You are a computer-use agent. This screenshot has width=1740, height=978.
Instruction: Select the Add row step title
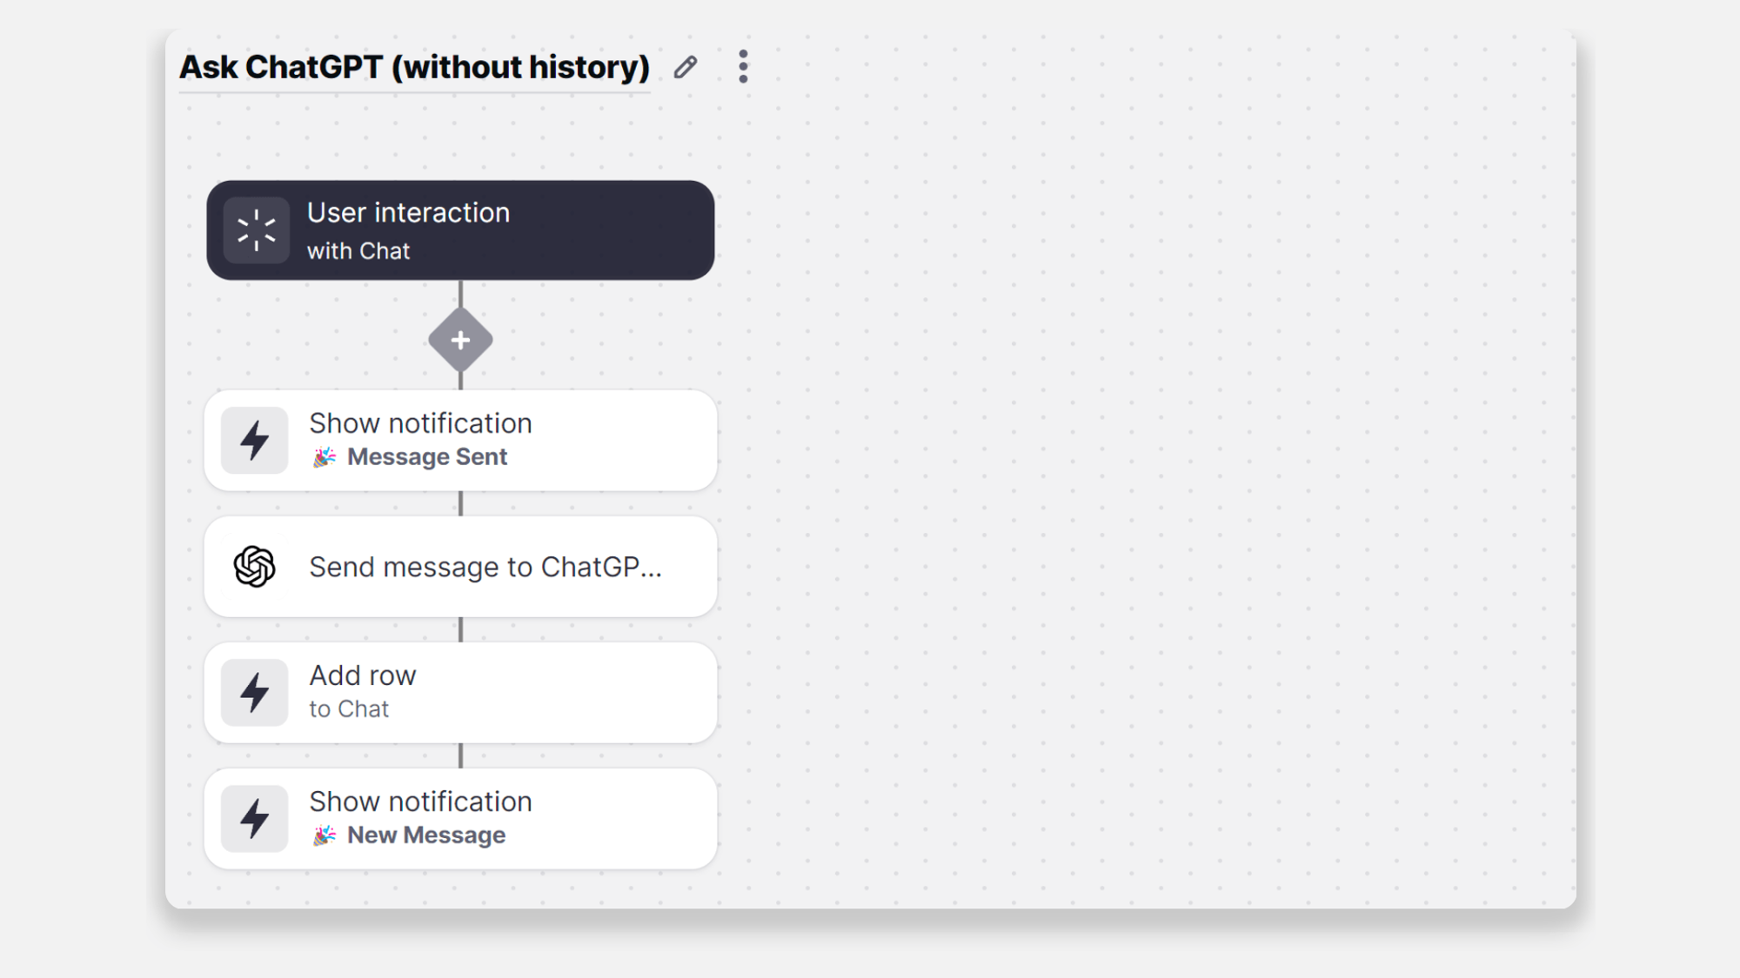(x=363, y=675)
